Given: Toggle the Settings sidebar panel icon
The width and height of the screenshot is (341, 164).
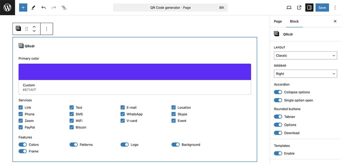Looking at the screenshot, I should [309, 7].
